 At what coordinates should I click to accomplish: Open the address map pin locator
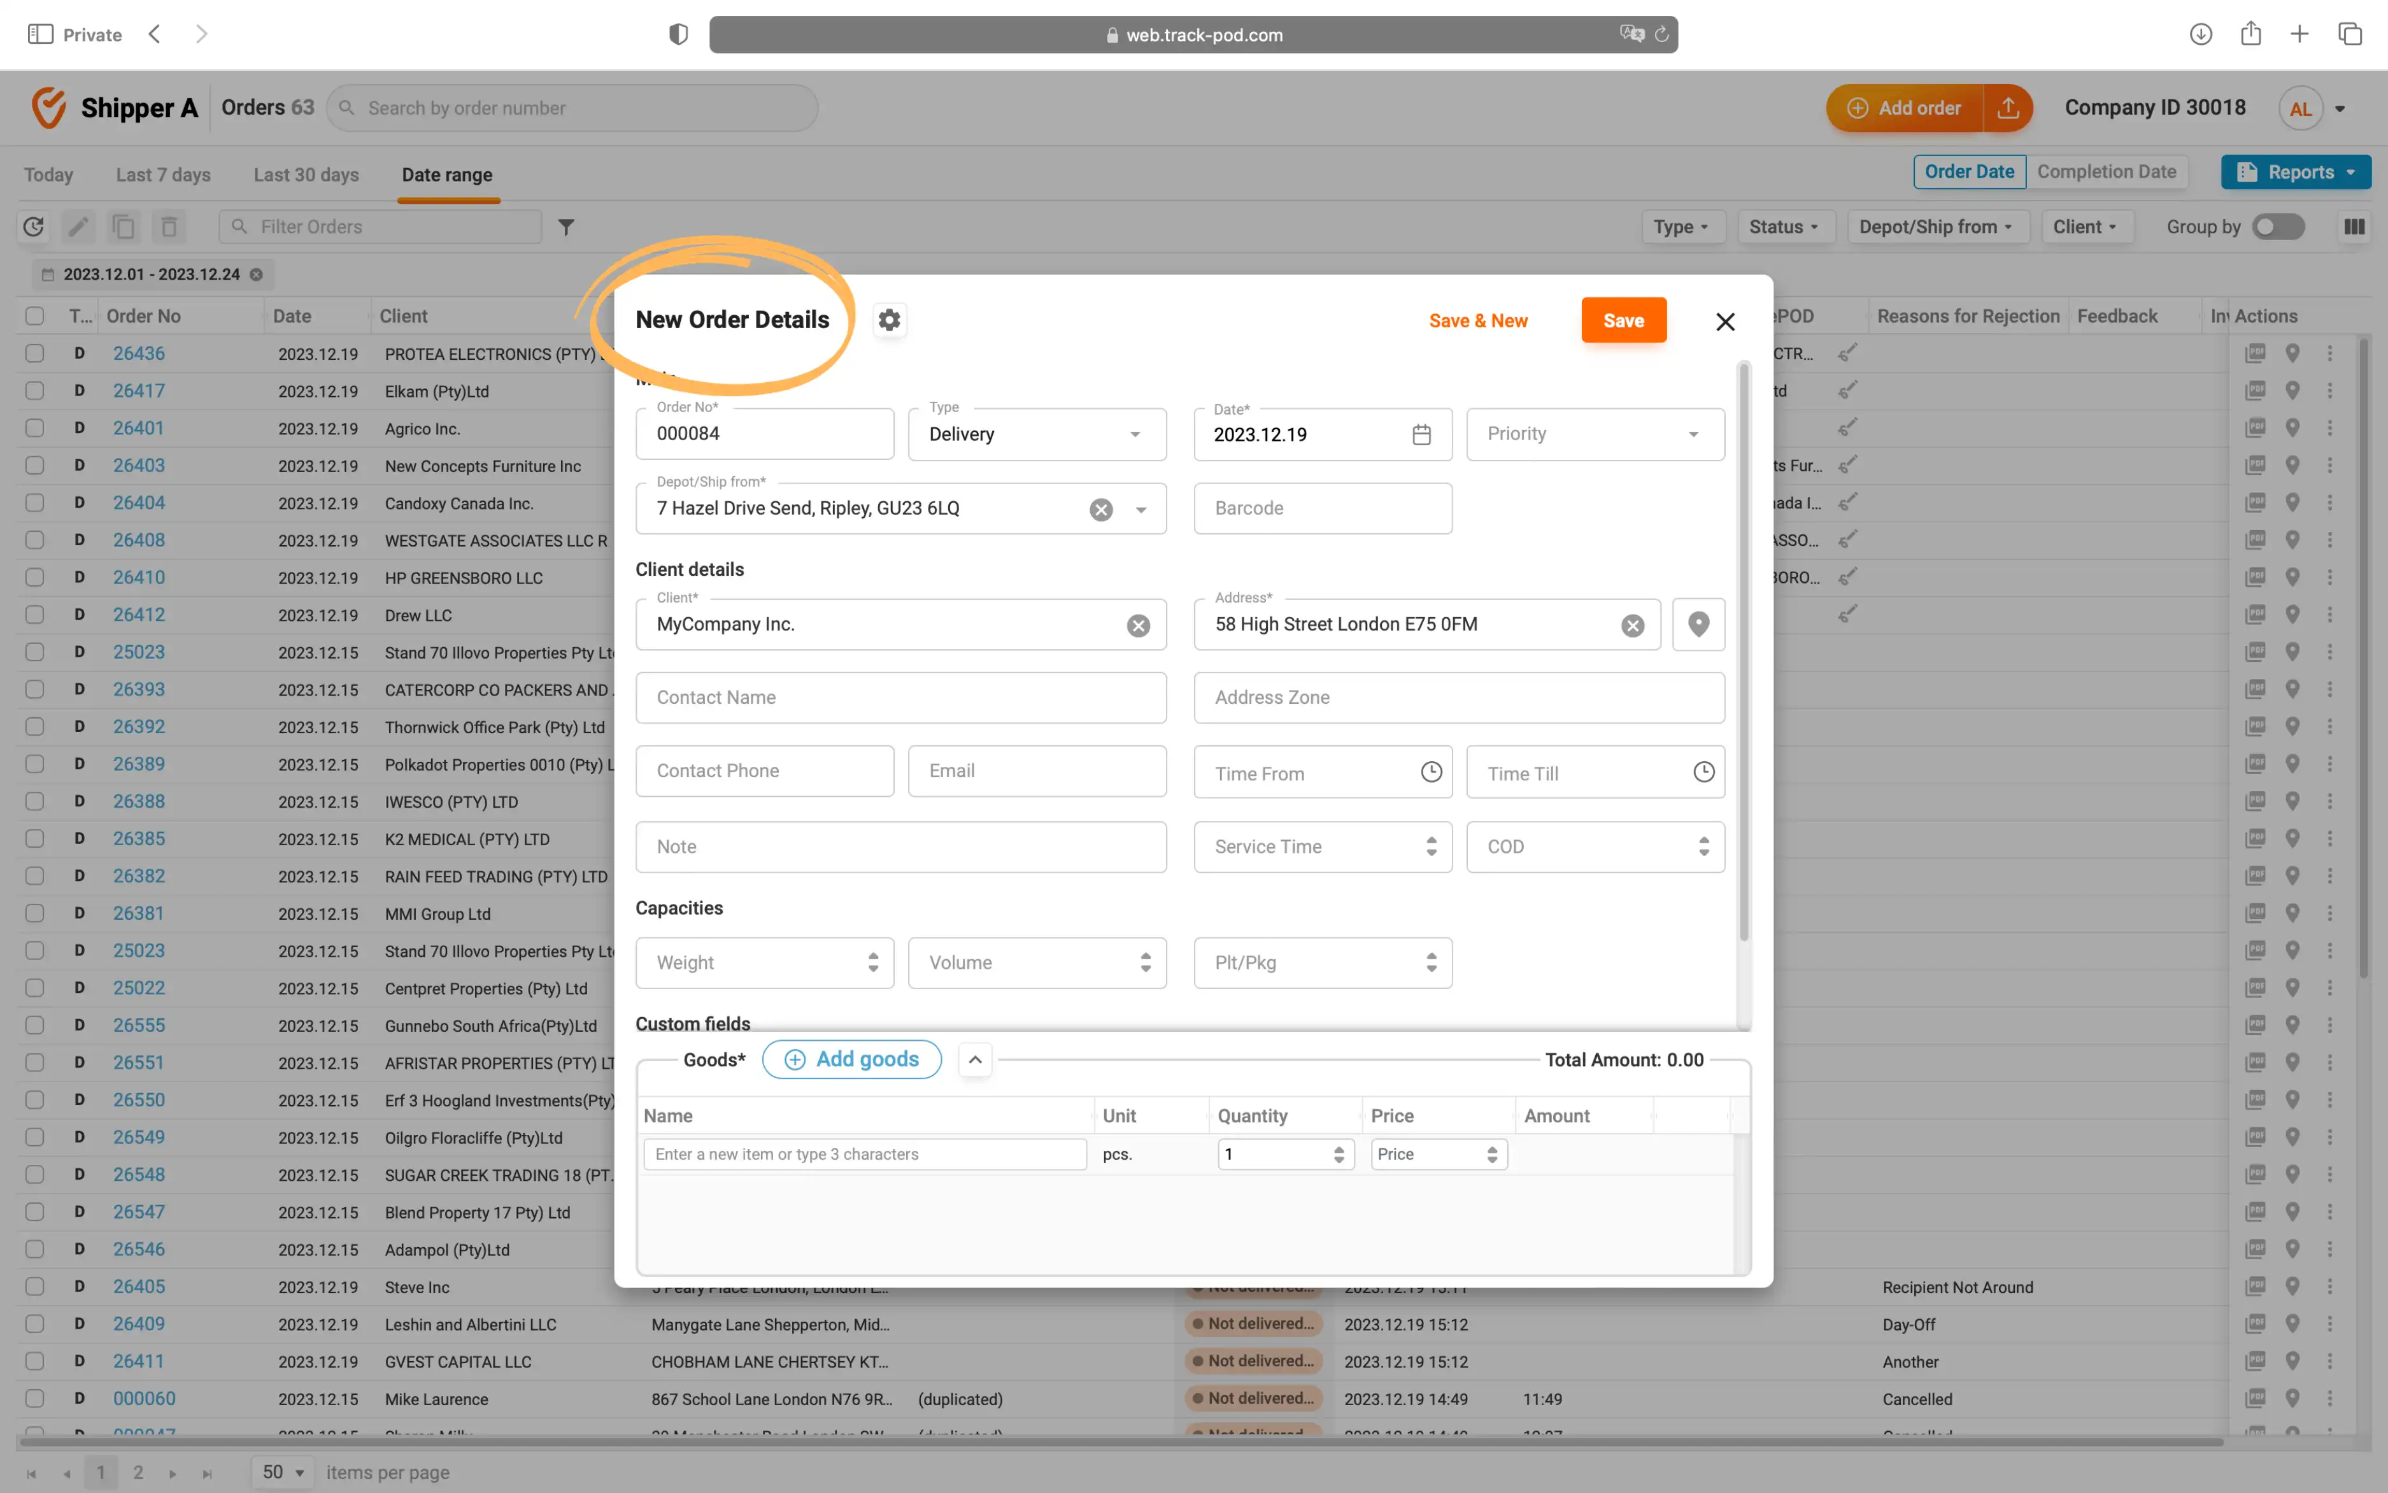(x=1699, y=624)
